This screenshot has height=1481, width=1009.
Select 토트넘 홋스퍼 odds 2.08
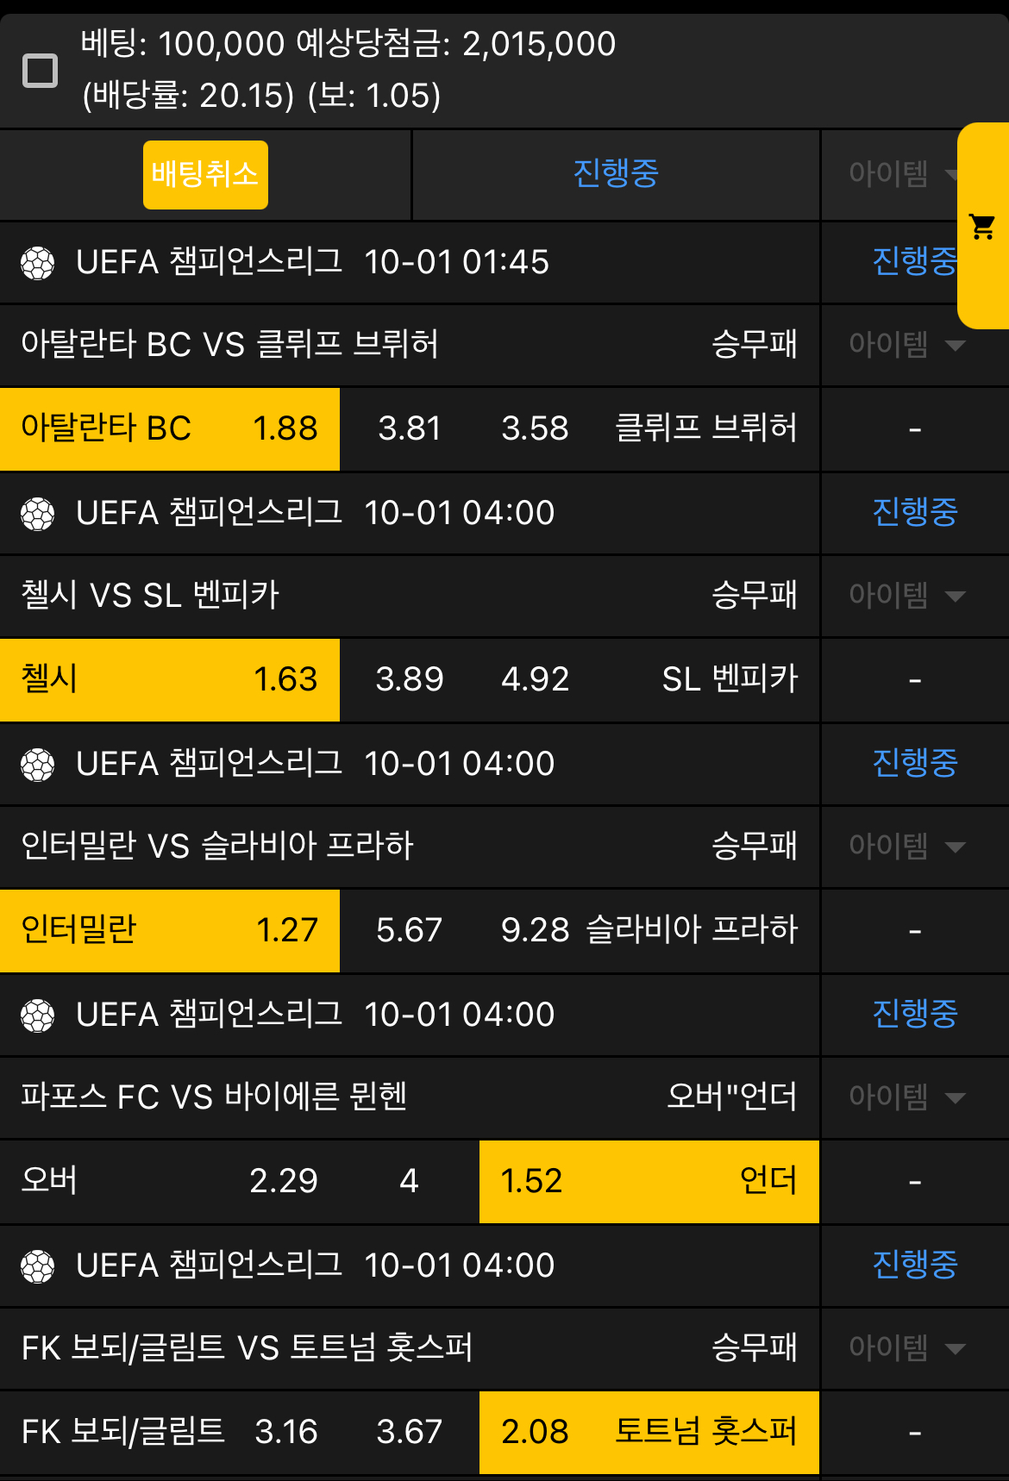tap(648, 1433)
